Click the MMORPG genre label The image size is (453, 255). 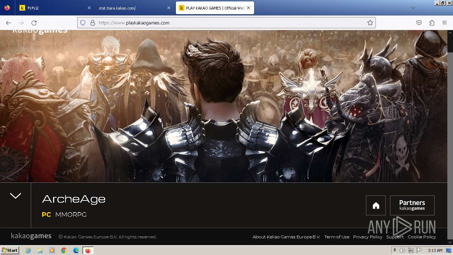click(x=71, y=214)
